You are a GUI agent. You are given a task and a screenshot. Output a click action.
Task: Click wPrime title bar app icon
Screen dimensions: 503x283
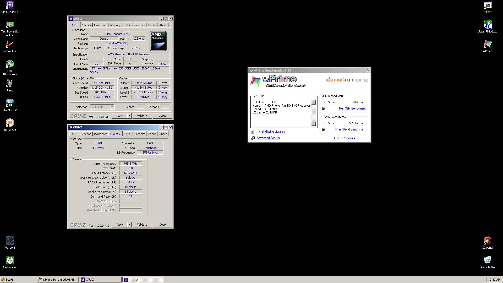251,70
